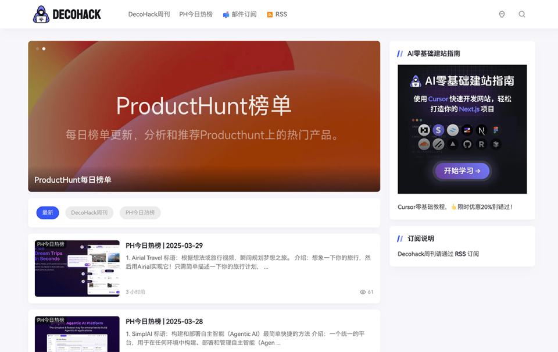Open the PH今日热榜 2025-03-29 post thumbnail
Viewport: 558px width, 352px height.
[x=77, y=268]
